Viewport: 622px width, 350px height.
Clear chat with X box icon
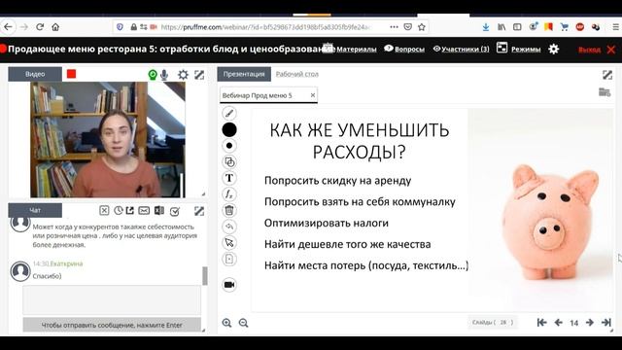point(104,210)
